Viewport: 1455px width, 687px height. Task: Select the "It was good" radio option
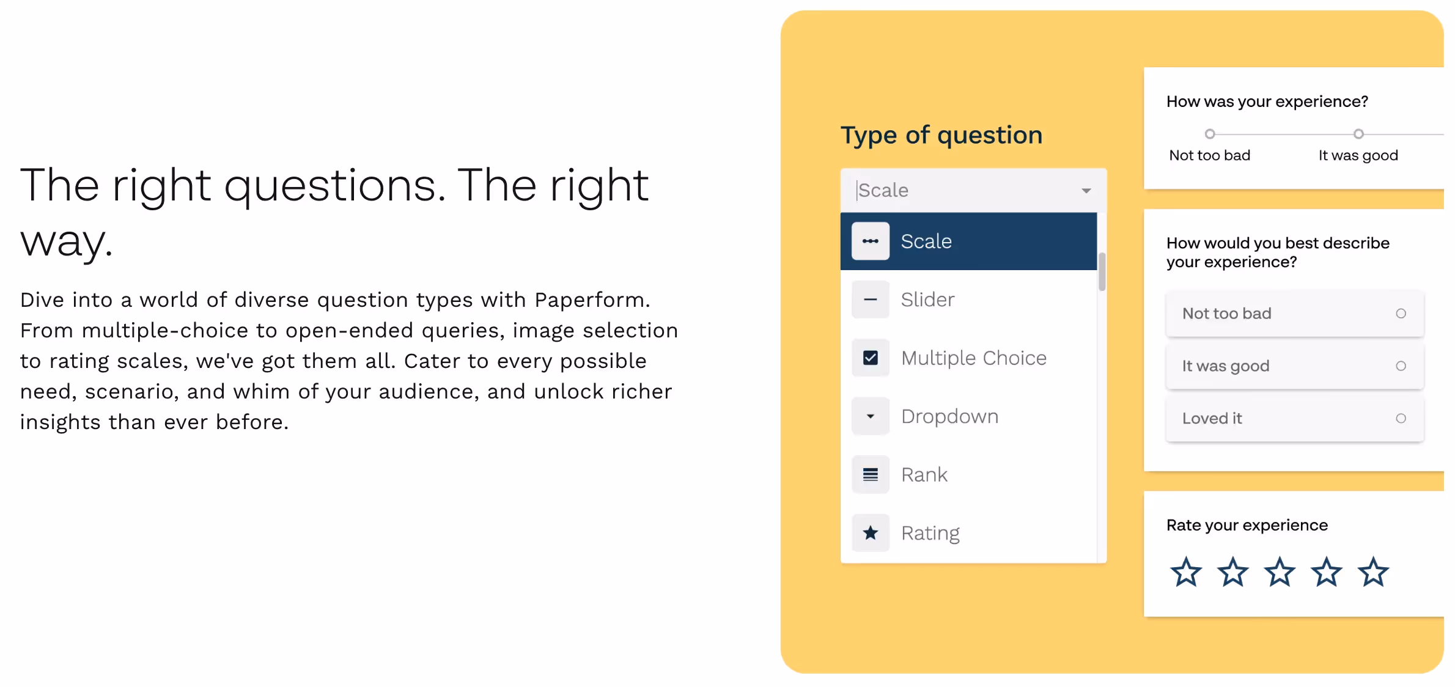point(1295,366)
